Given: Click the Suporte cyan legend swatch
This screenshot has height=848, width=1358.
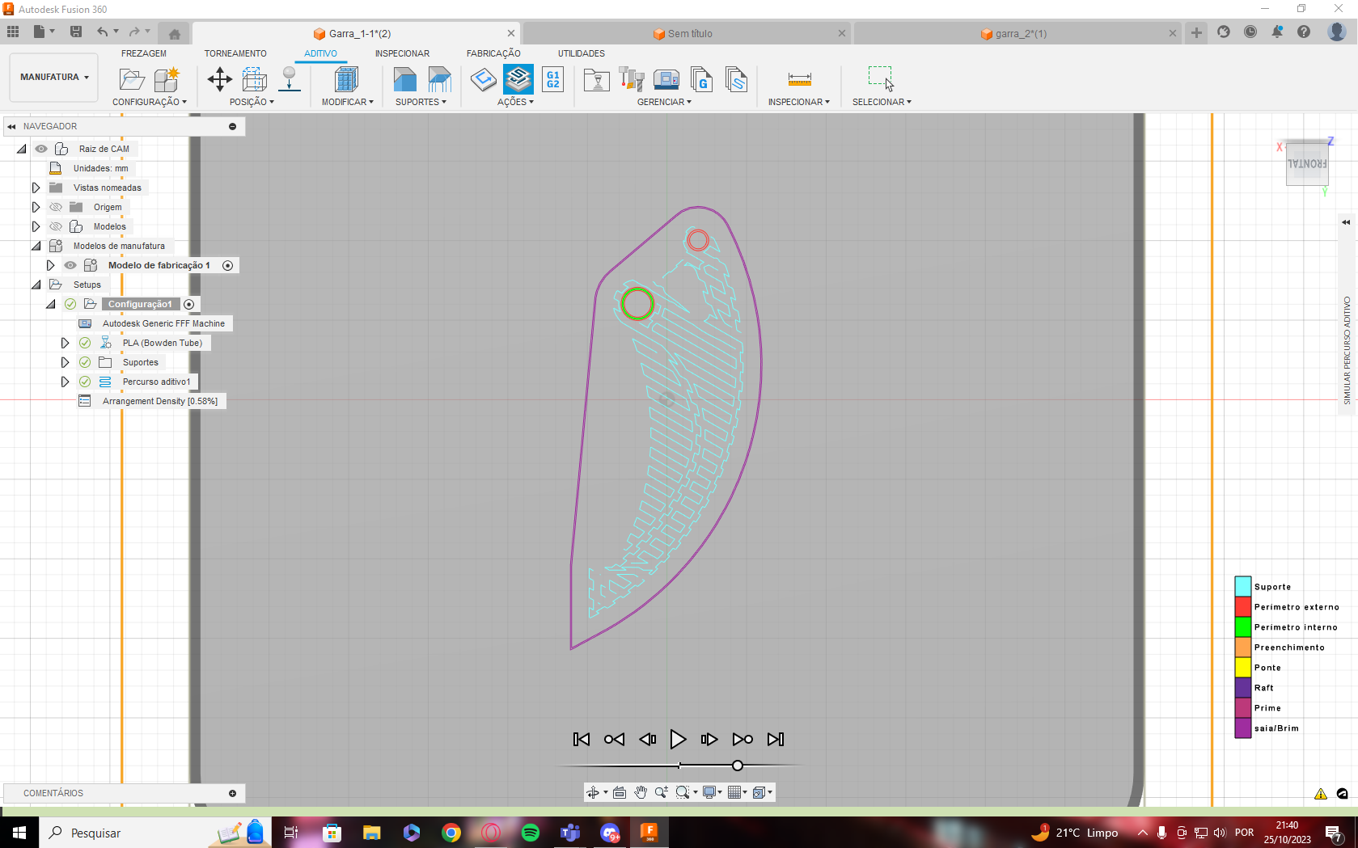Looking at the screenshot, I should (x=1243, y=586).
